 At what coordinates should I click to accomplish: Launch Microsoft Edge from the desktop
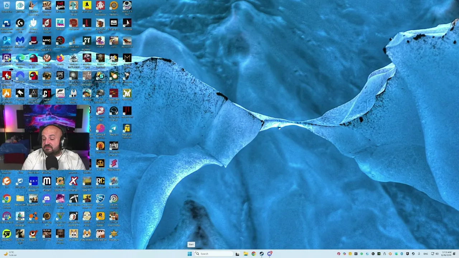coord(20,61)
